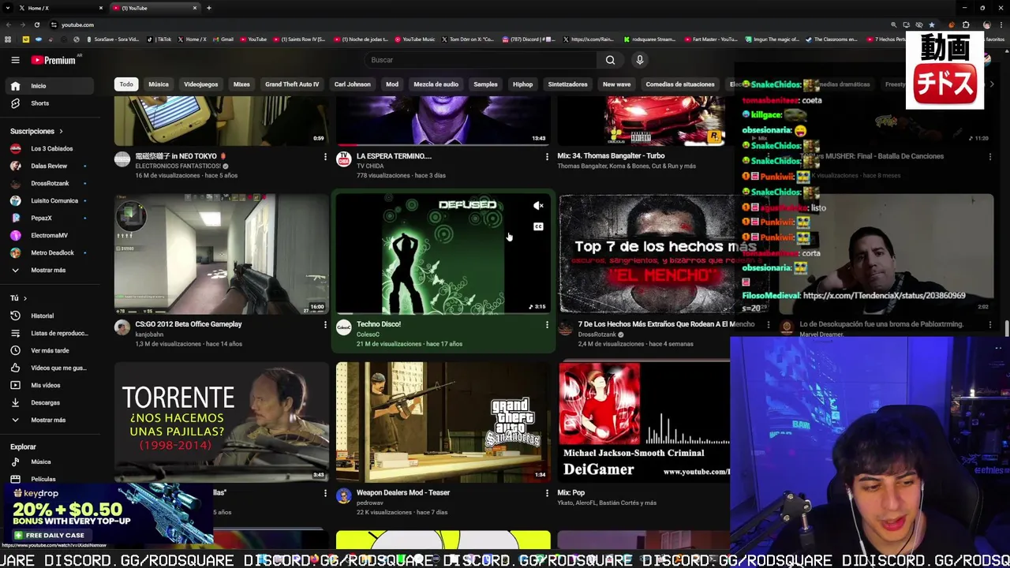This screenshot has width=1010, height=568.
Task: Open the browser extensions puzzle icon
Action: [x=966, y=24]
